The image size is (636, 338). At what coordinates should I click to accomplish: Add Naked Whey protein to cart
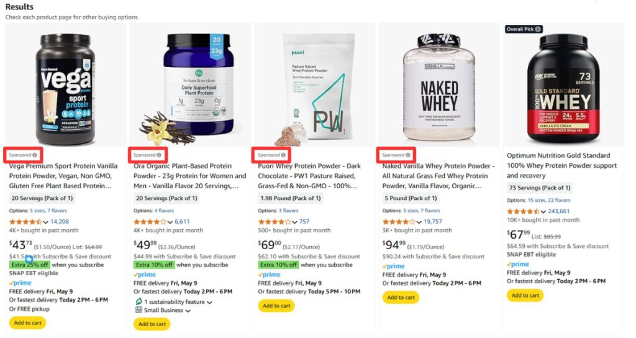401,298
